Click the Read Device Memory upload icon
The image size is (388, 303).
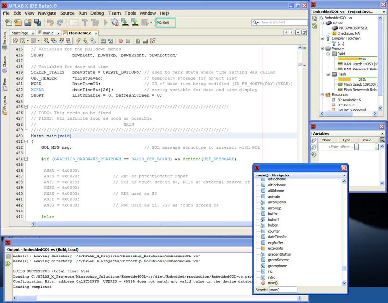pyautogui.click(x=135, y=23)
